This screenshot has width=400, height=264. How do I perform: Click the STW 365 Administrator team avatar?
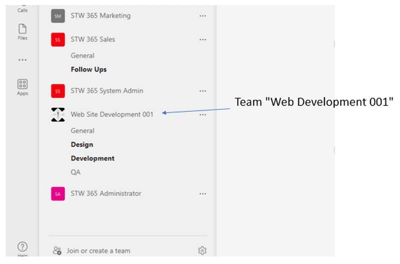click(x=58, y=194)
